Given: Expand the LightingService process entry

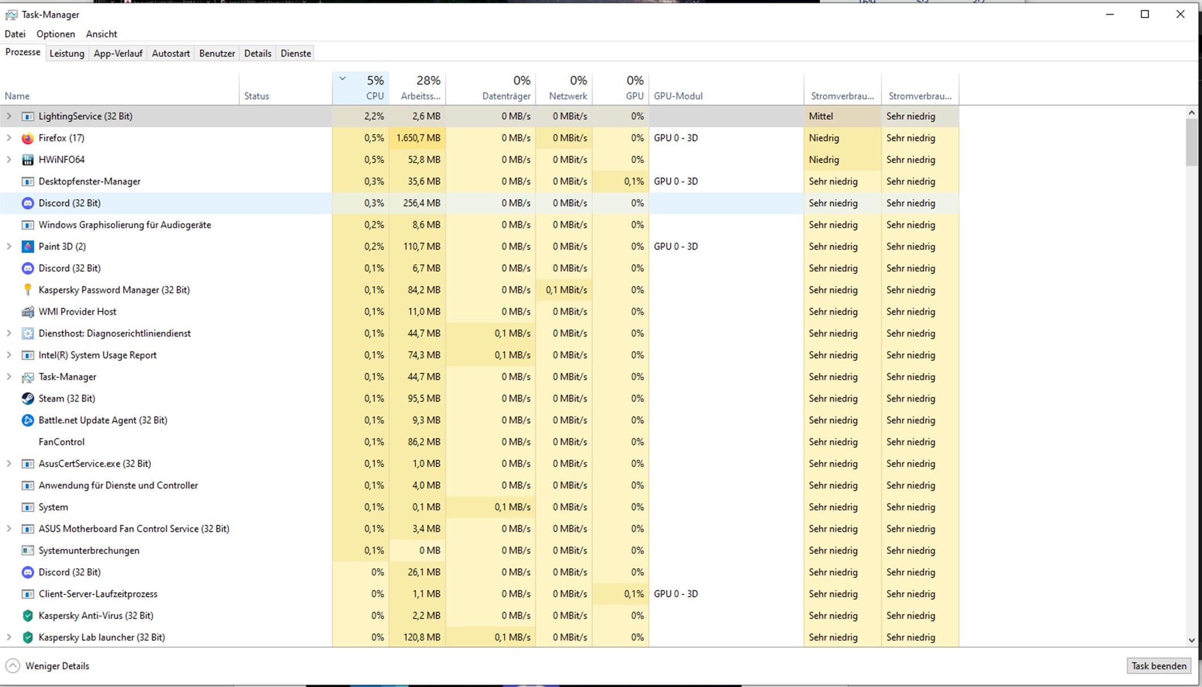Looking at the screenshot, I should pyautogui.click(x=9, y=116).
